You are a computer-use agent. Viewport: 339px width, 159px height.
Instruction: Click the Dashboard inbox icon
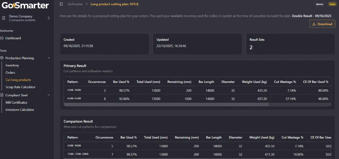tap(2, 38)
